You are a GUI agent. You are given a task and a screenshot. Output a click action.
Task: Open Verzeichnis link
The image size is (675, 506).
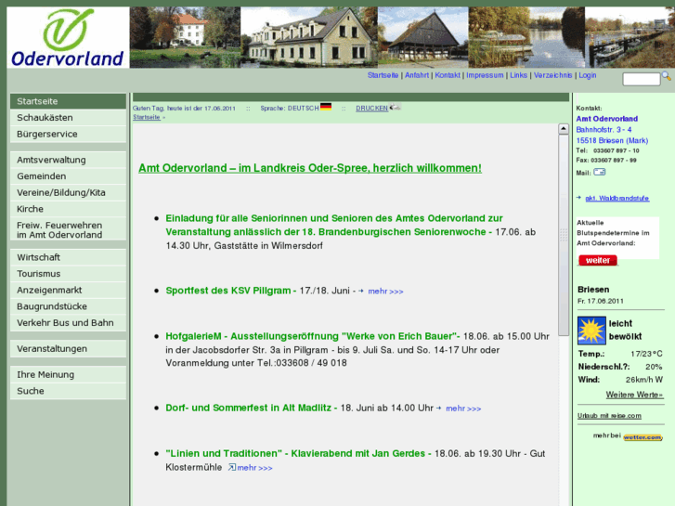[552, 75]
